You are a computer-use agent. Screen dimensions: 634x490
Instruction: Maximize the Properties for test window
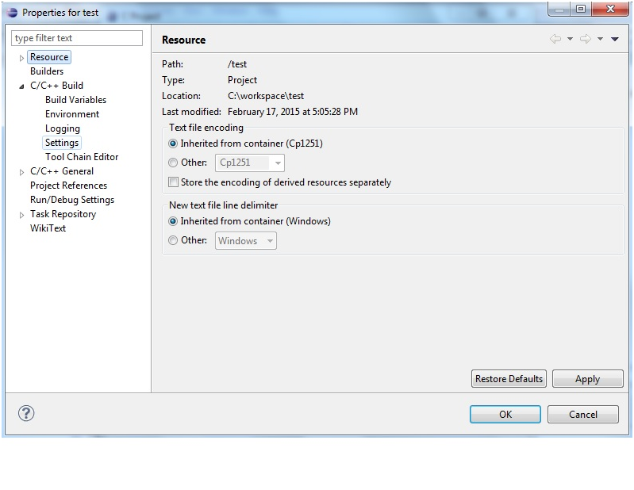581,9
